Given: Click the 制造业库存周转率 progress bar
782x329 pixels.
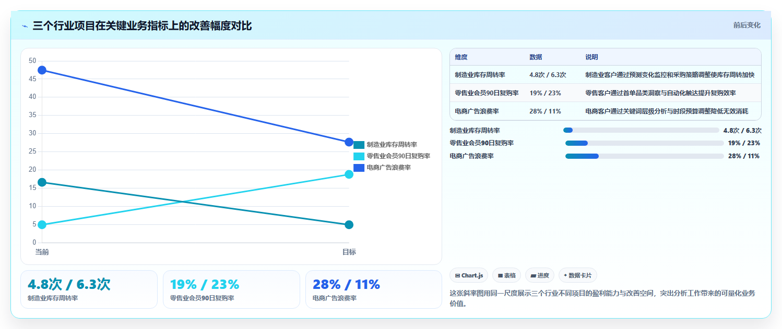Looking at the screenshot, I should click(641, 130).
